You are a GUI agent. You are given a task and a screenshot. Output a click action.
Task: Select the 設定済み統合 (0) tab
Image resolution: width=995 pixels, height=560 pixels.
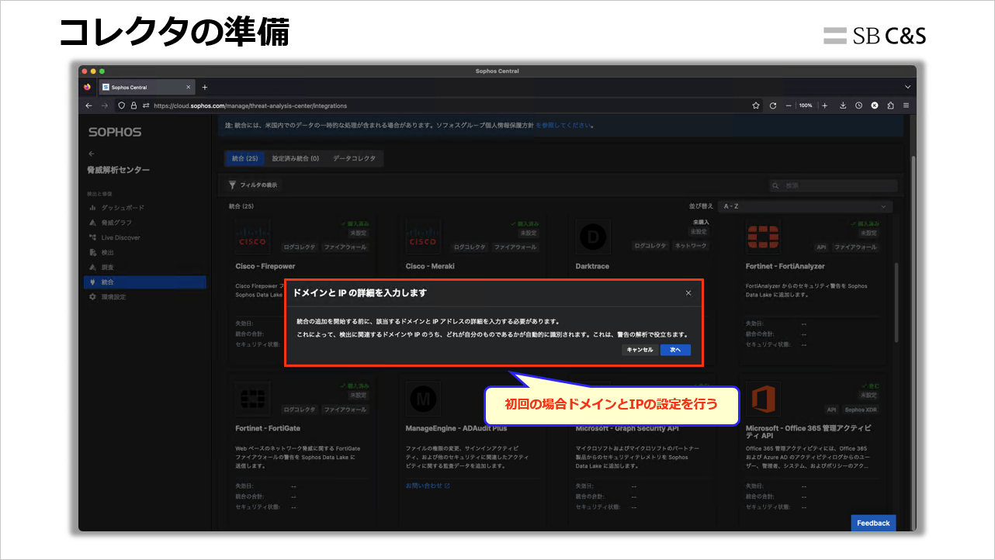point(296,158)
